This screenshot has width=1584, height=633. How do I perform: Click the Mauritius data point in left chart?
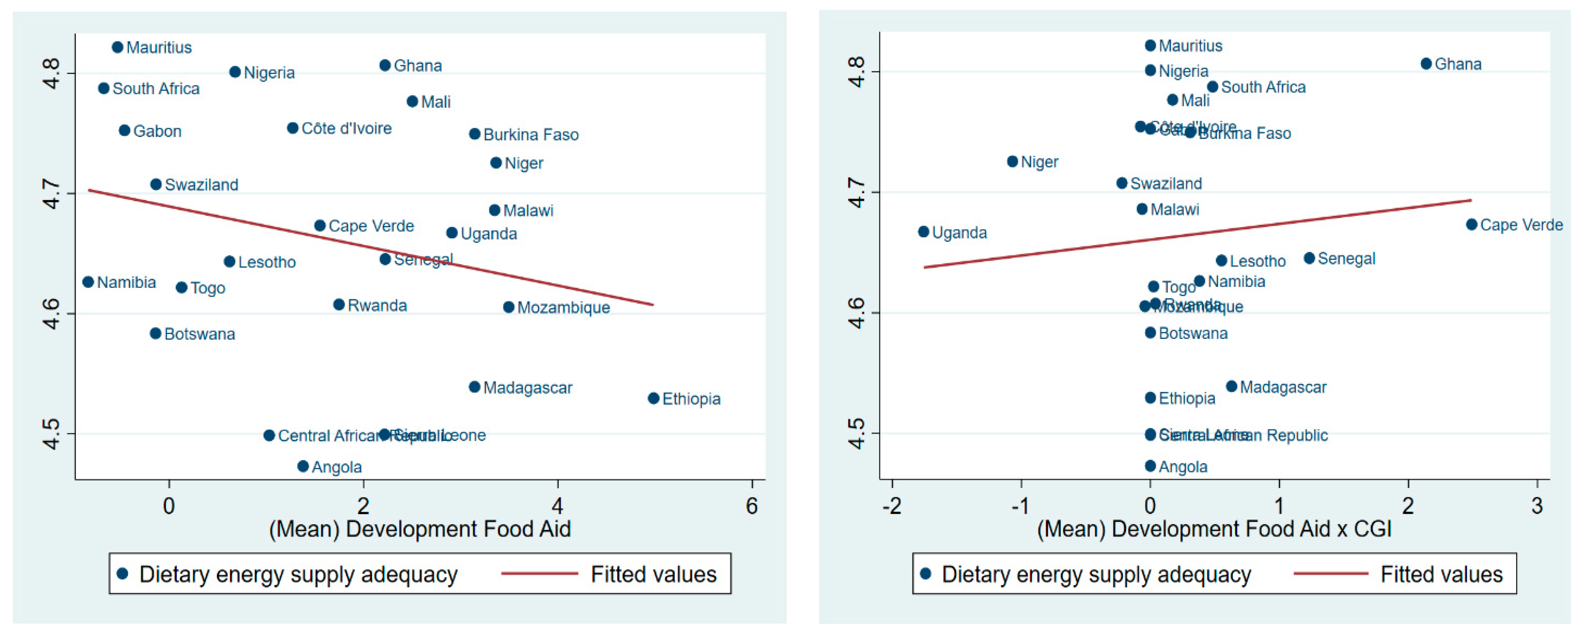pos(117,47)
